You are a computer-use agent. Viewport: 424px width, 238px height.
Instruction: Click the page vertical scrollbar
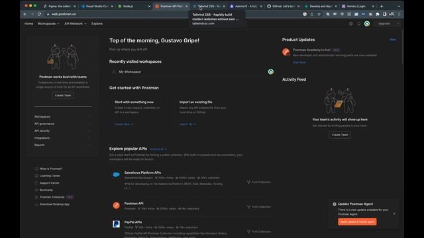pos(402,47)
